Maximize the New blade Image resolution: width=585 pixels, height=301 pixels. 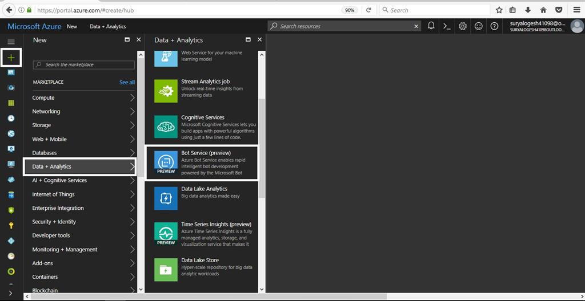click(127, 39)
